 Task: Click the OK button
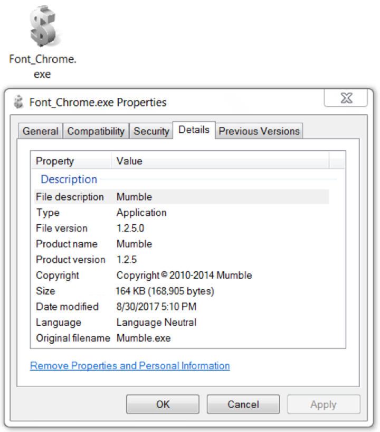(163, 404)
